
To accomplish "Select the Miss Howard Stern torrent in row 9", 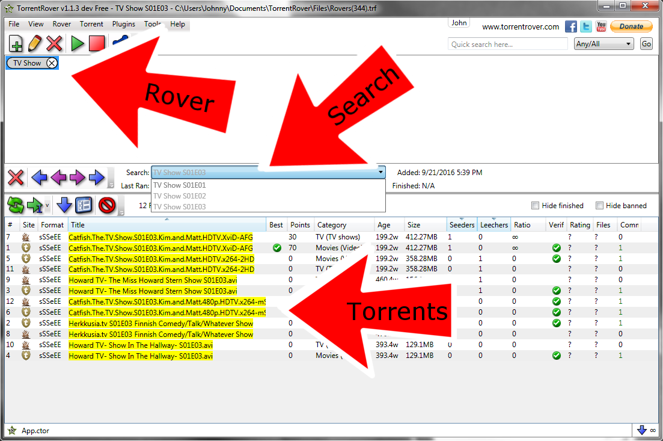I will pyautogui.click(x=153, y=280).
